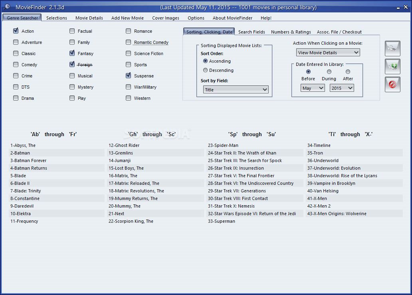Check the Comedy genre box
This screenshot has height=295, width=412.
16,64
